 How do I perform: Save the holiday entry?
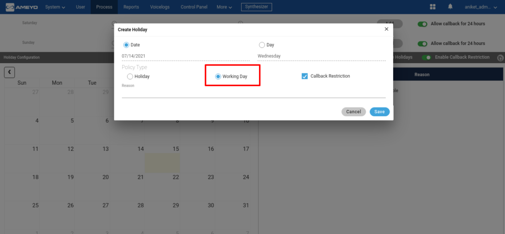coord(379,112)
